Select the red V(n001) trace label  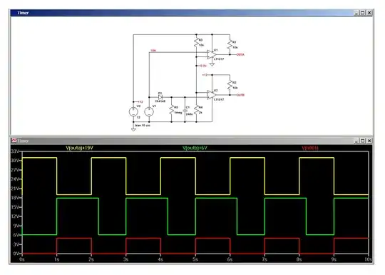point(310,148)
